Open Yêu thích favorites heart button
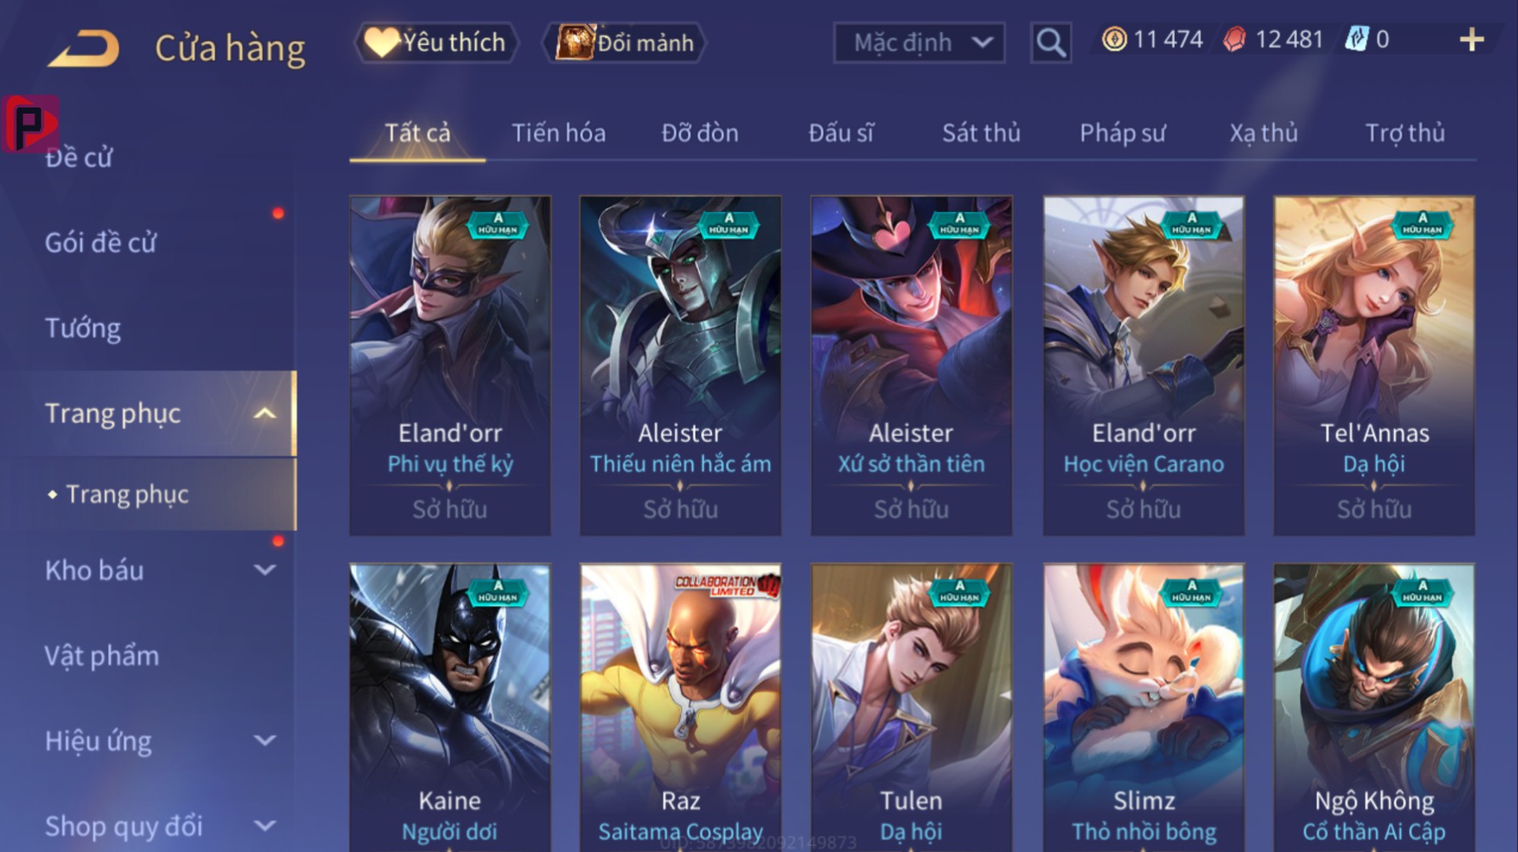1518x852 pixels. [436, 42]
